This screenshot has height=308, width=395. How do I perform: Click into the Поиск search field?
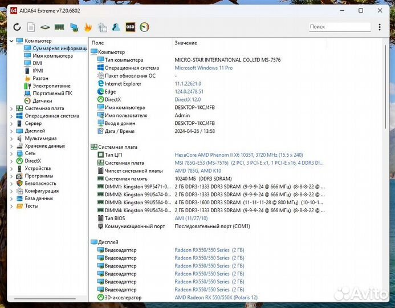pyautogui.click(x=340, y=27)
